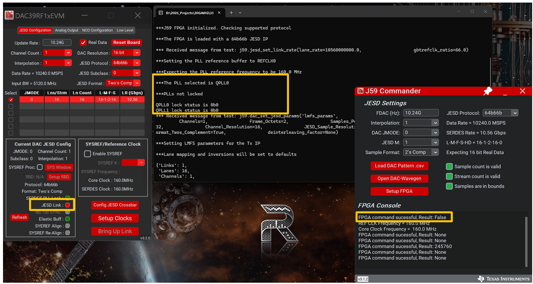Expand the JESD Subclass dropdown
The image size is (533, 284).
click(137, 73)
